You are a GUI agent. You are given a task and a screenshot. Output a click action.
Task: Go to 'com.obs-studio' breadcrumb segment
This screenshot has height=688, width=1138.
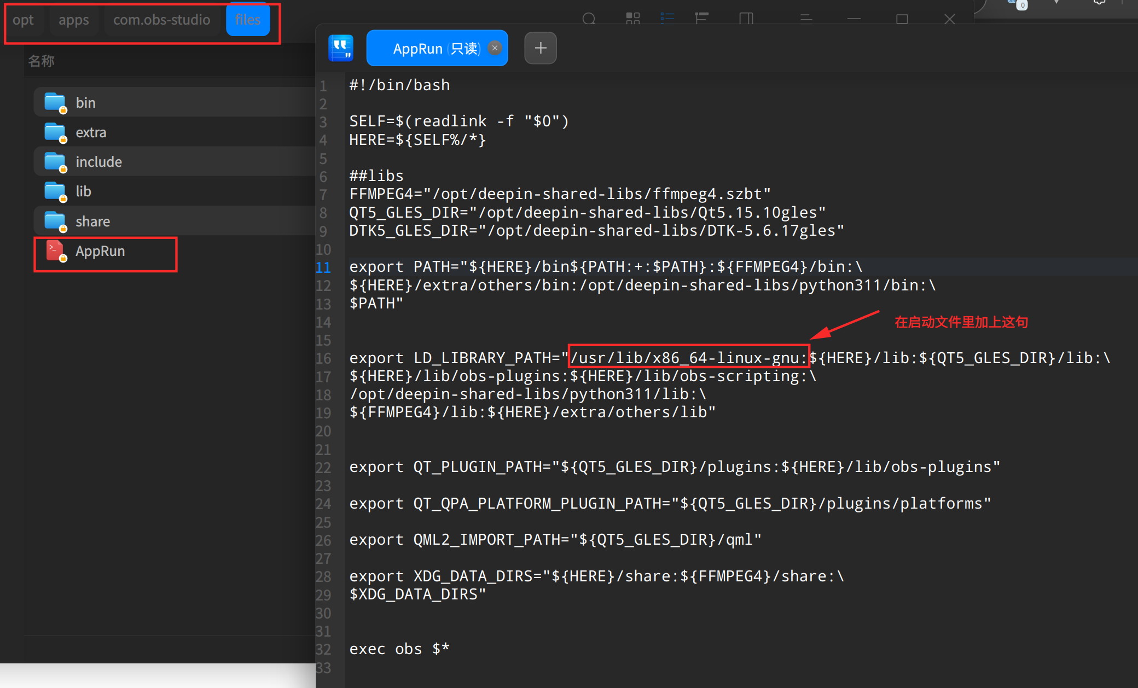162,20
